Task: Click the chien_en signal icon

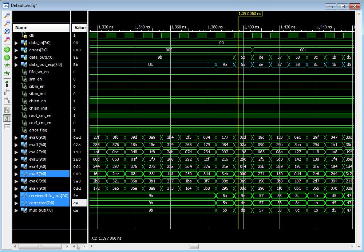Action: pos(24,101)
